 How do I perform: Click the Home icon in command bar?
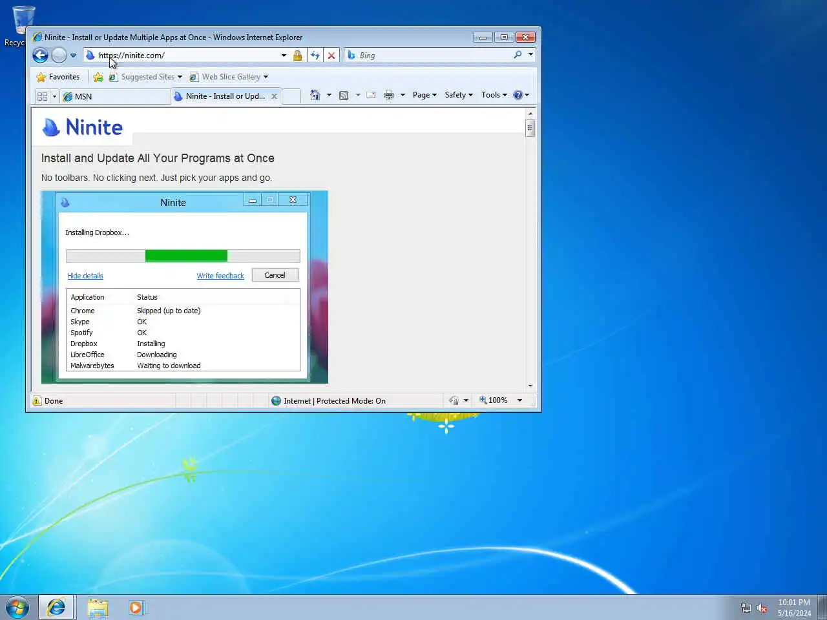pos(315,95)
